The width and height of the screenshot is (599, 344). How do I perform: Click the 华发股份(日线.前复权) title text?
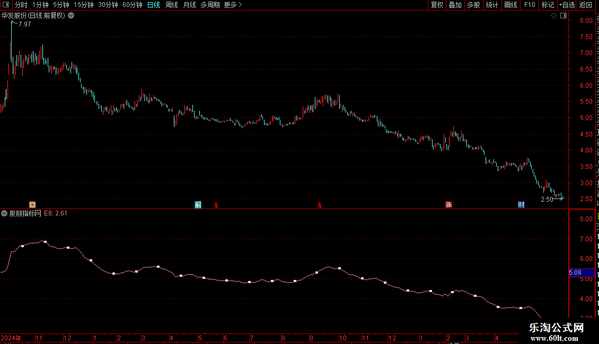coord(33,16)
